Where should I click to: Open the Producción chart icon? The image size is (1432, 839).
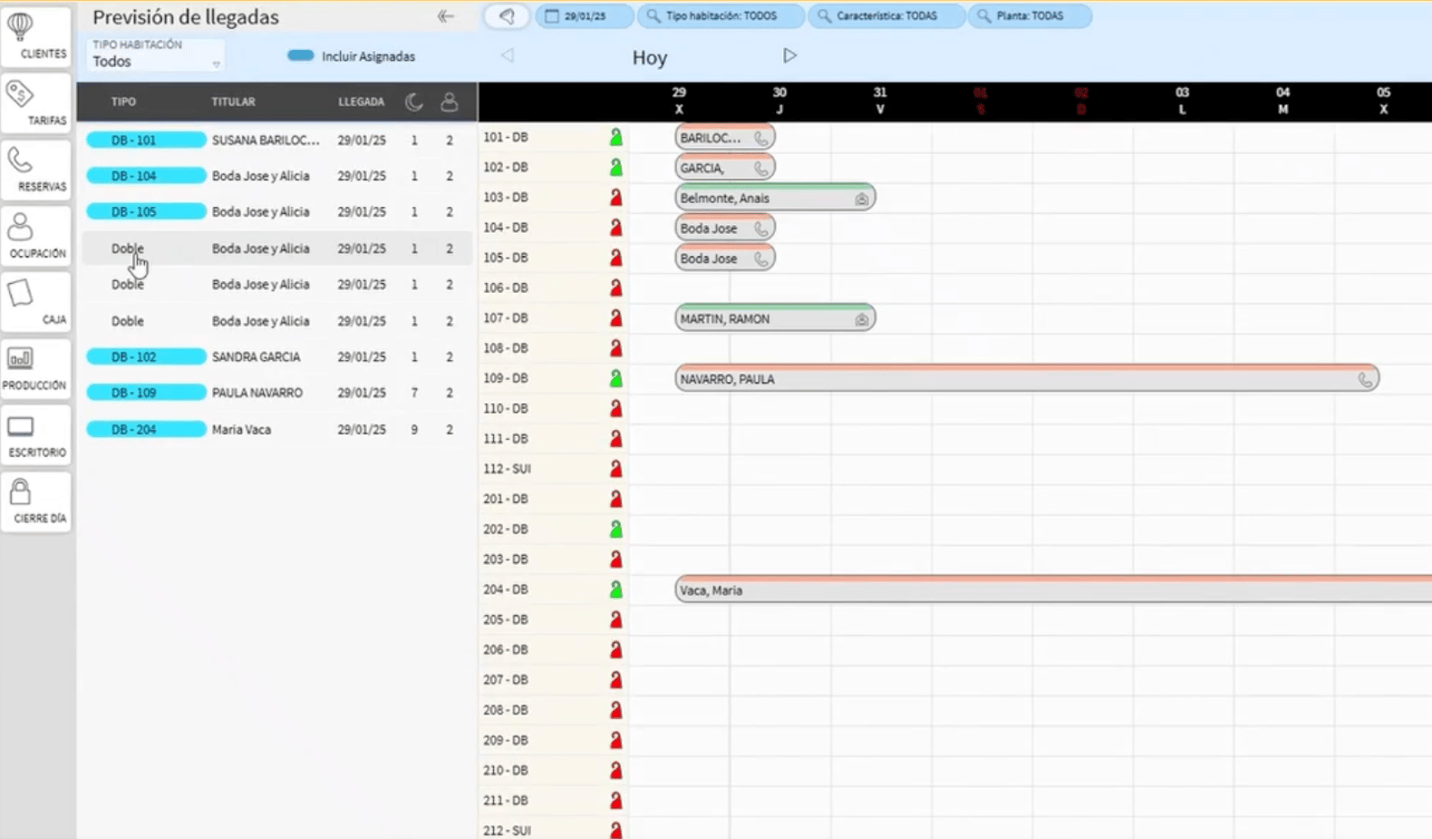(20, 359)
